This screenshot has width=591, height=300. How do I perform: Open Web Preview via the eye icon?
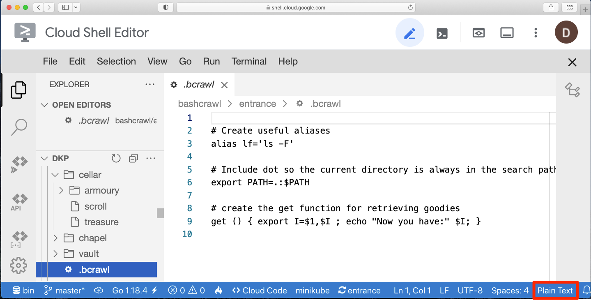click(x=478, y=32)
